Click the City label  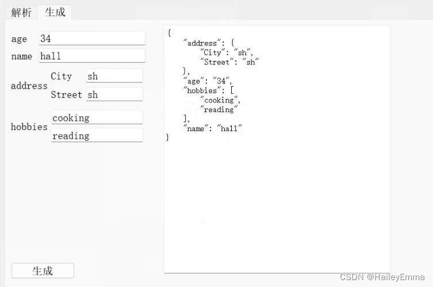(x=62, y=76)
